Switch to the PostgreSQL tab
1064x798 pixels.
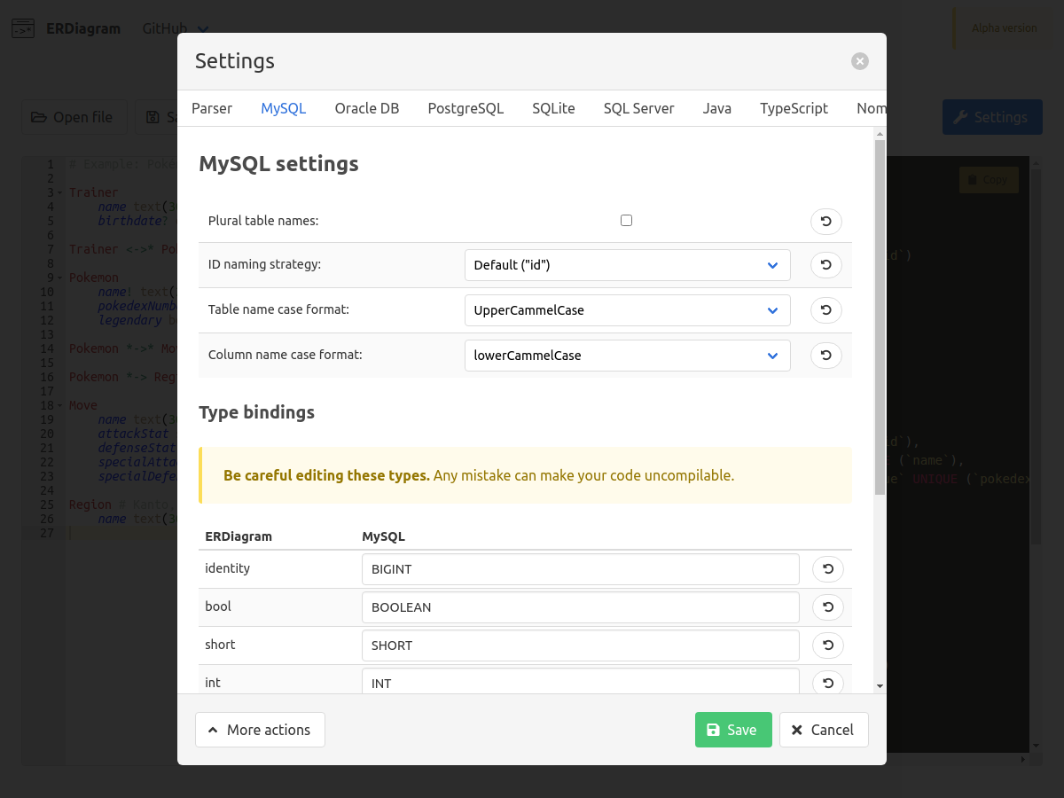coord(465,108)
